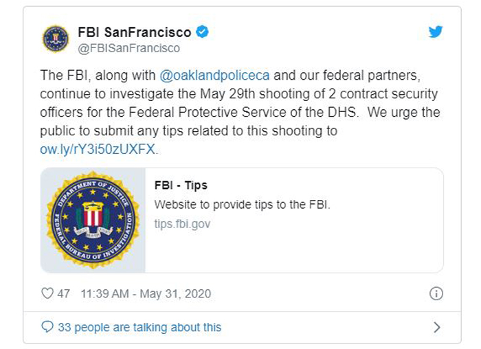Click the FBI SanFrancisco profile avatar

click(56, 39)
